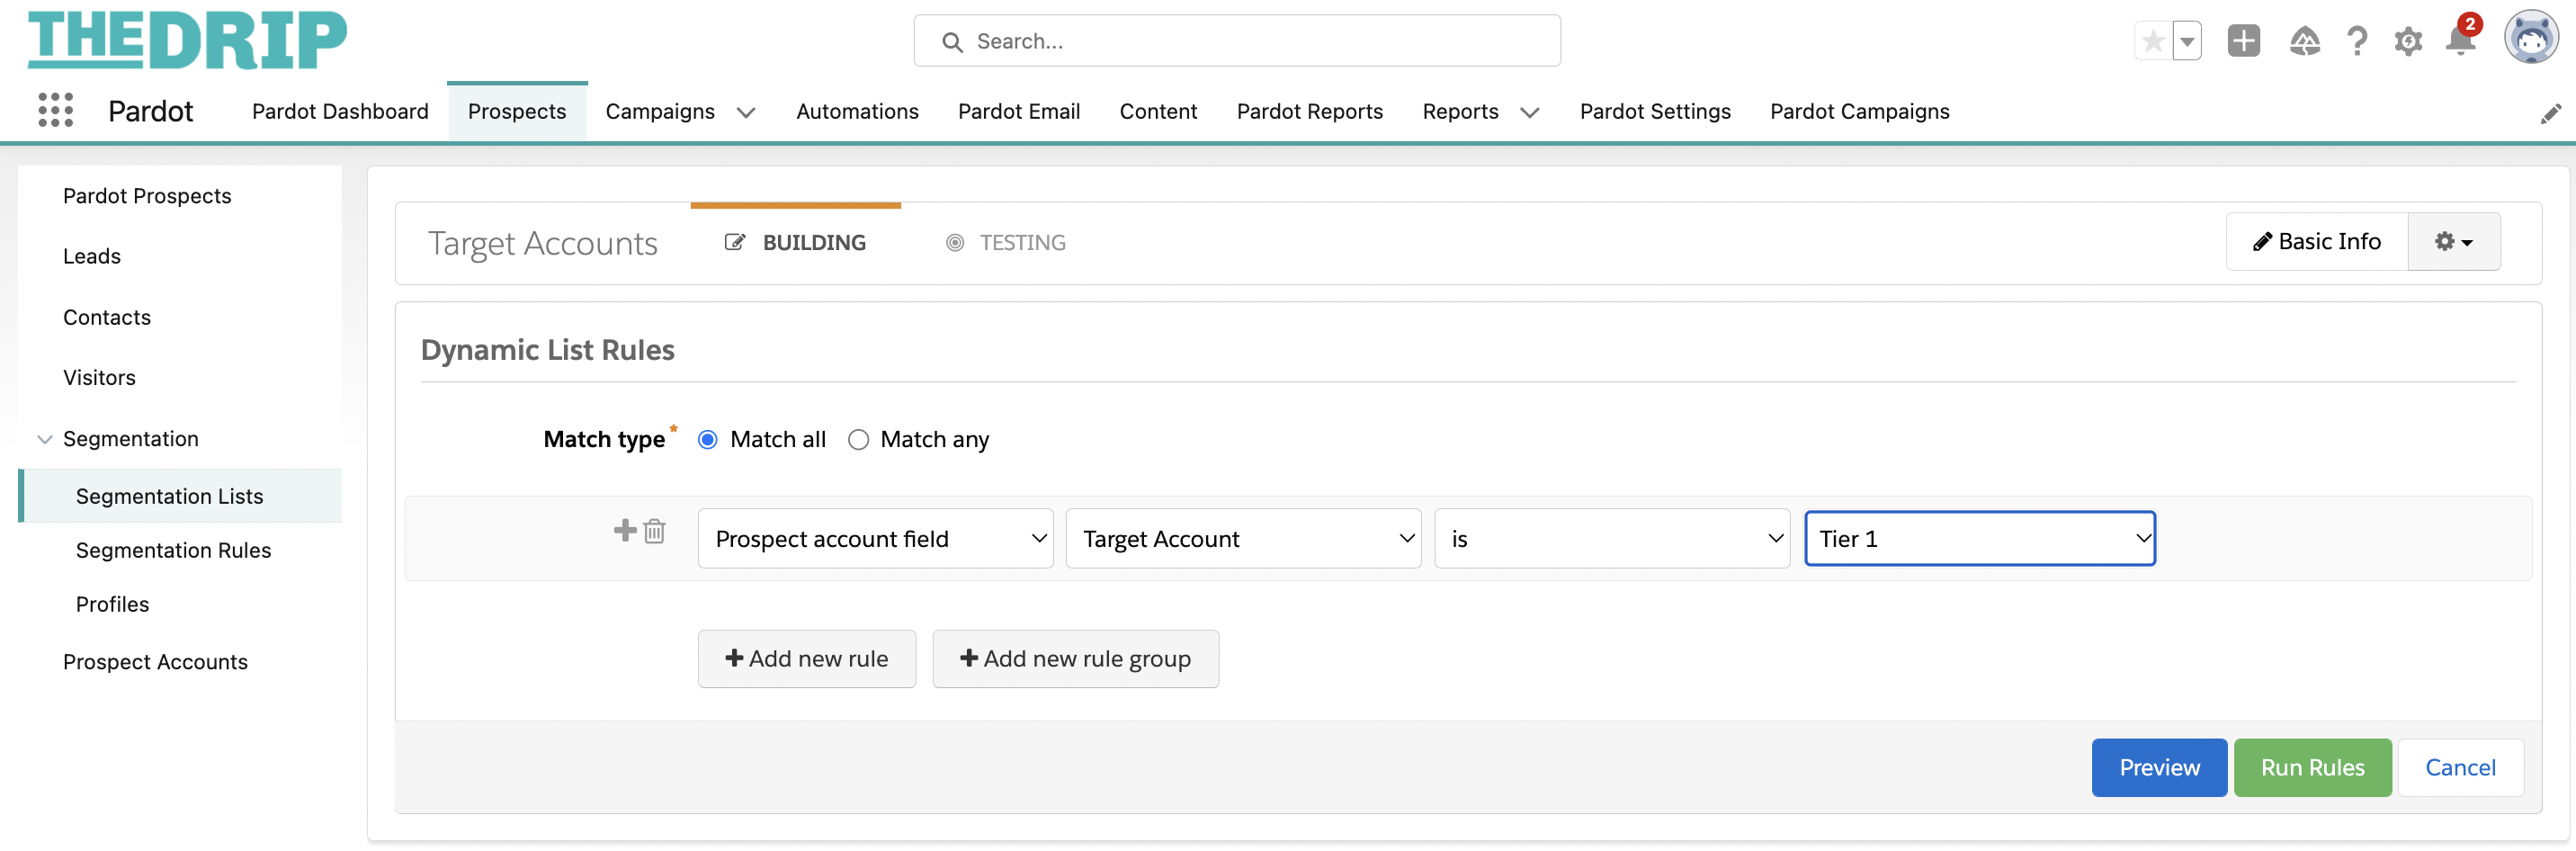
Task: Switch to the TESTING tab
Action: coord(1006,243)
